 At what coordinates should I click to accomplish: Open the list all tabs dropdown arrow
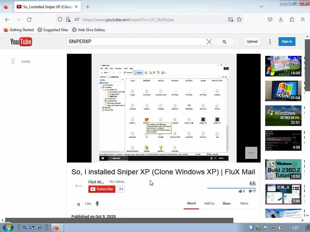tap(261, 7)
